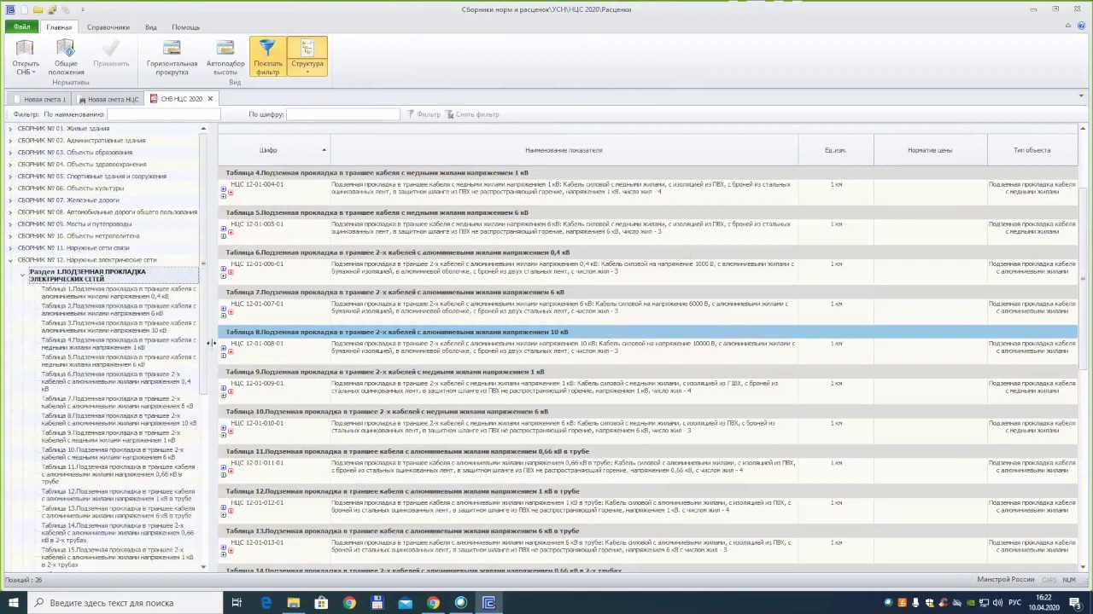Image resolution: width=1093 pixels, height=614 pixels.
Task: Expand row НЦС 12-01-005-01 plus icon
Action: [x=224, y=229]
